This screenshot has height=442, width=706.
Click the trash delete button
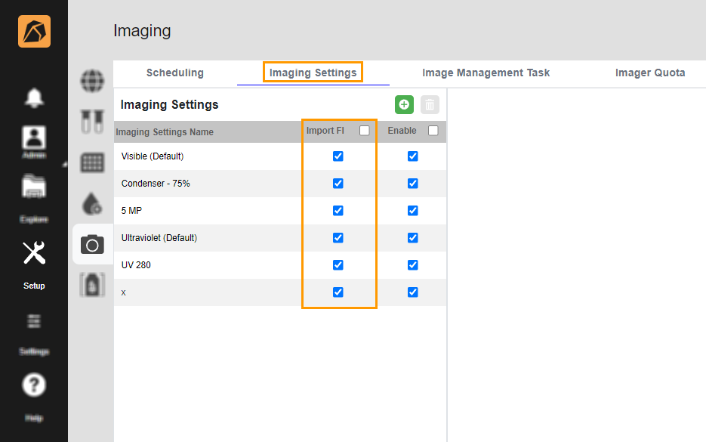pyautogui.click(x=430, y=105)
